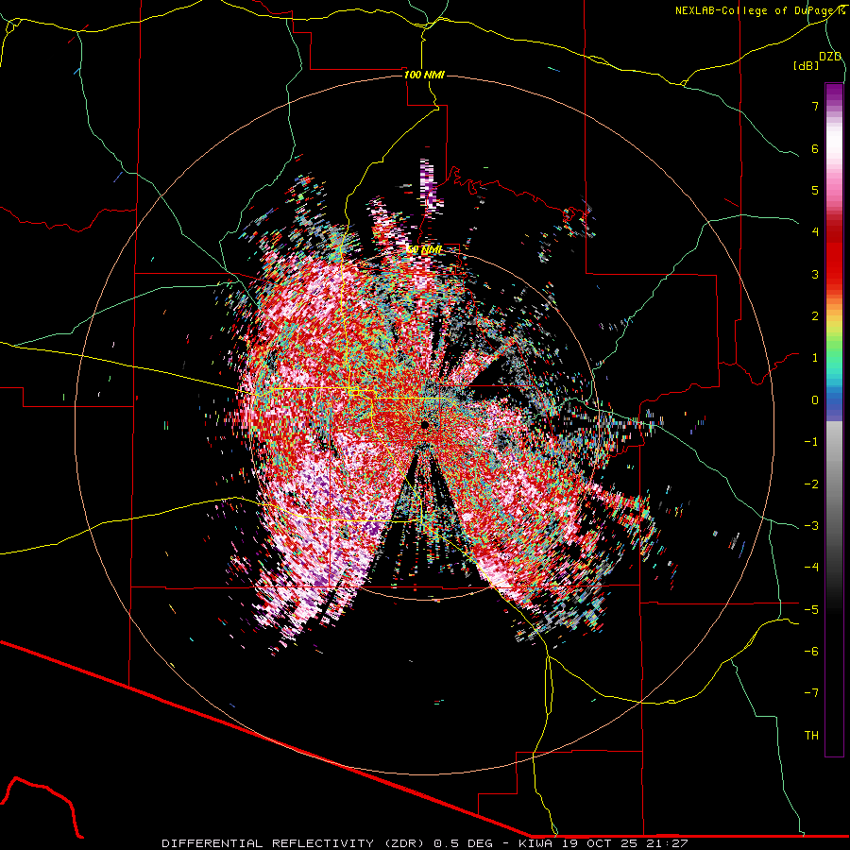Click the Differential Reflectivity caption at the bottom
Viewport: 850px width, 850px height.
[425, 843]
